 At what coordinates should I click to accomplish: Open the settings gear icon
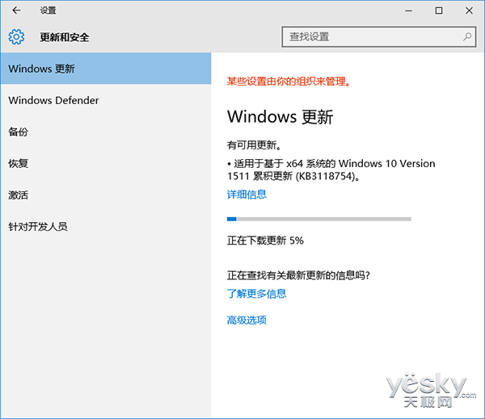(x=16, y=37)
